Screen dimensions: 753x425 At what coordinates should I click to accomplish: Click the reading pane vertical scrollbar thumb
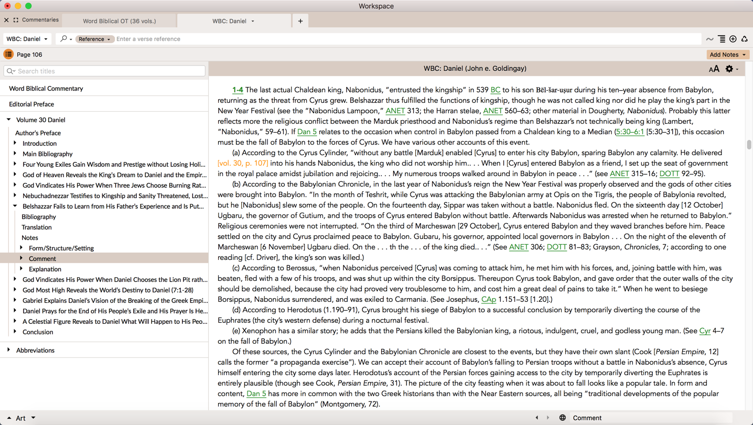(749, 145)
